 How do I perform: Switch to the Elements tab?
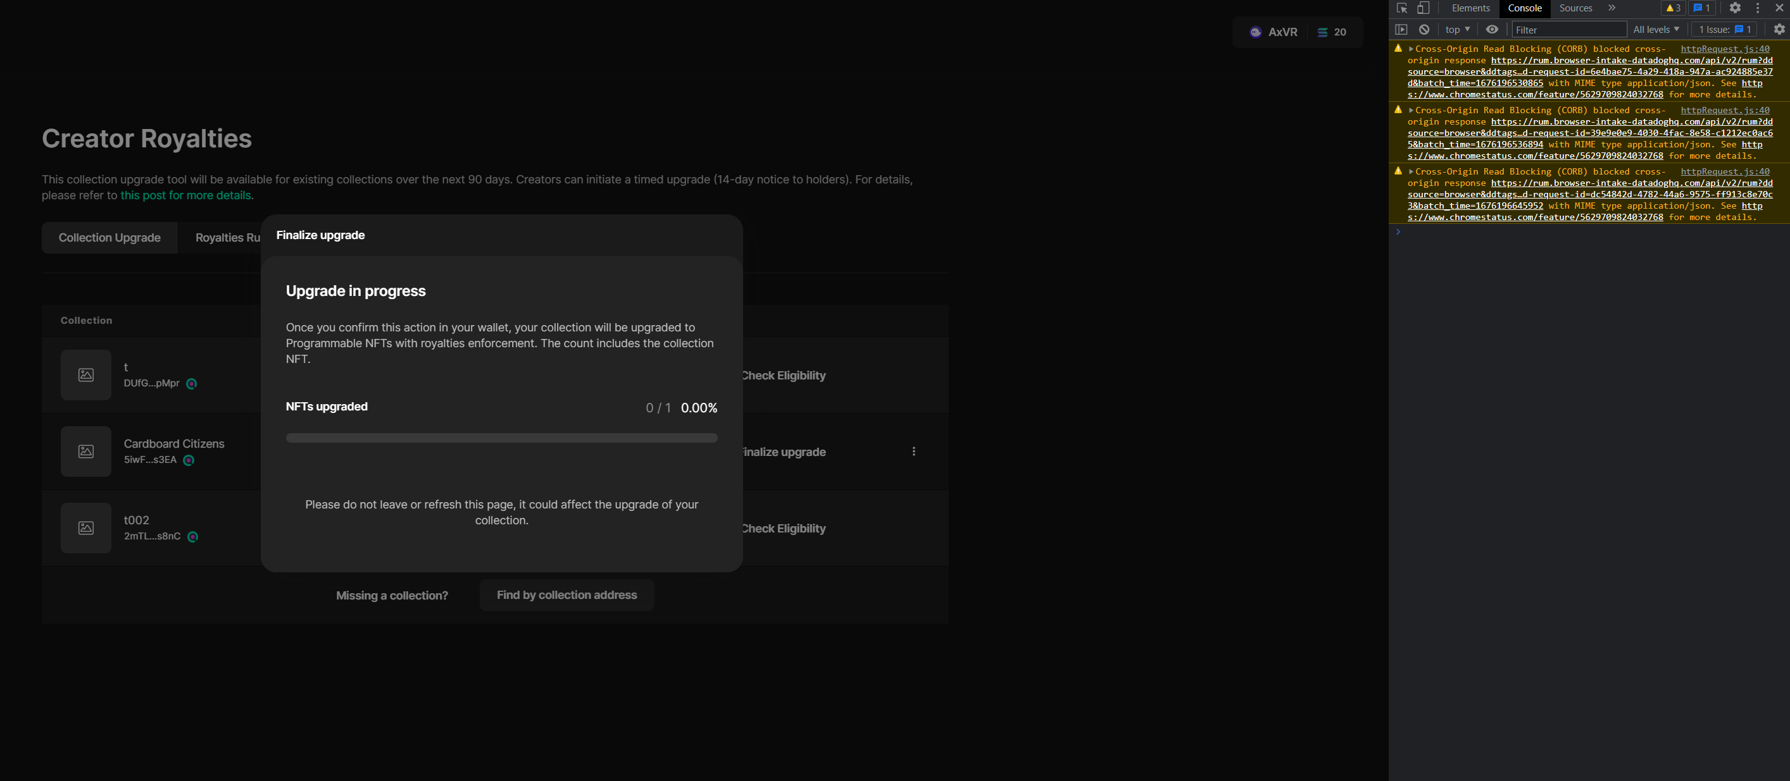click(1470, 8)
